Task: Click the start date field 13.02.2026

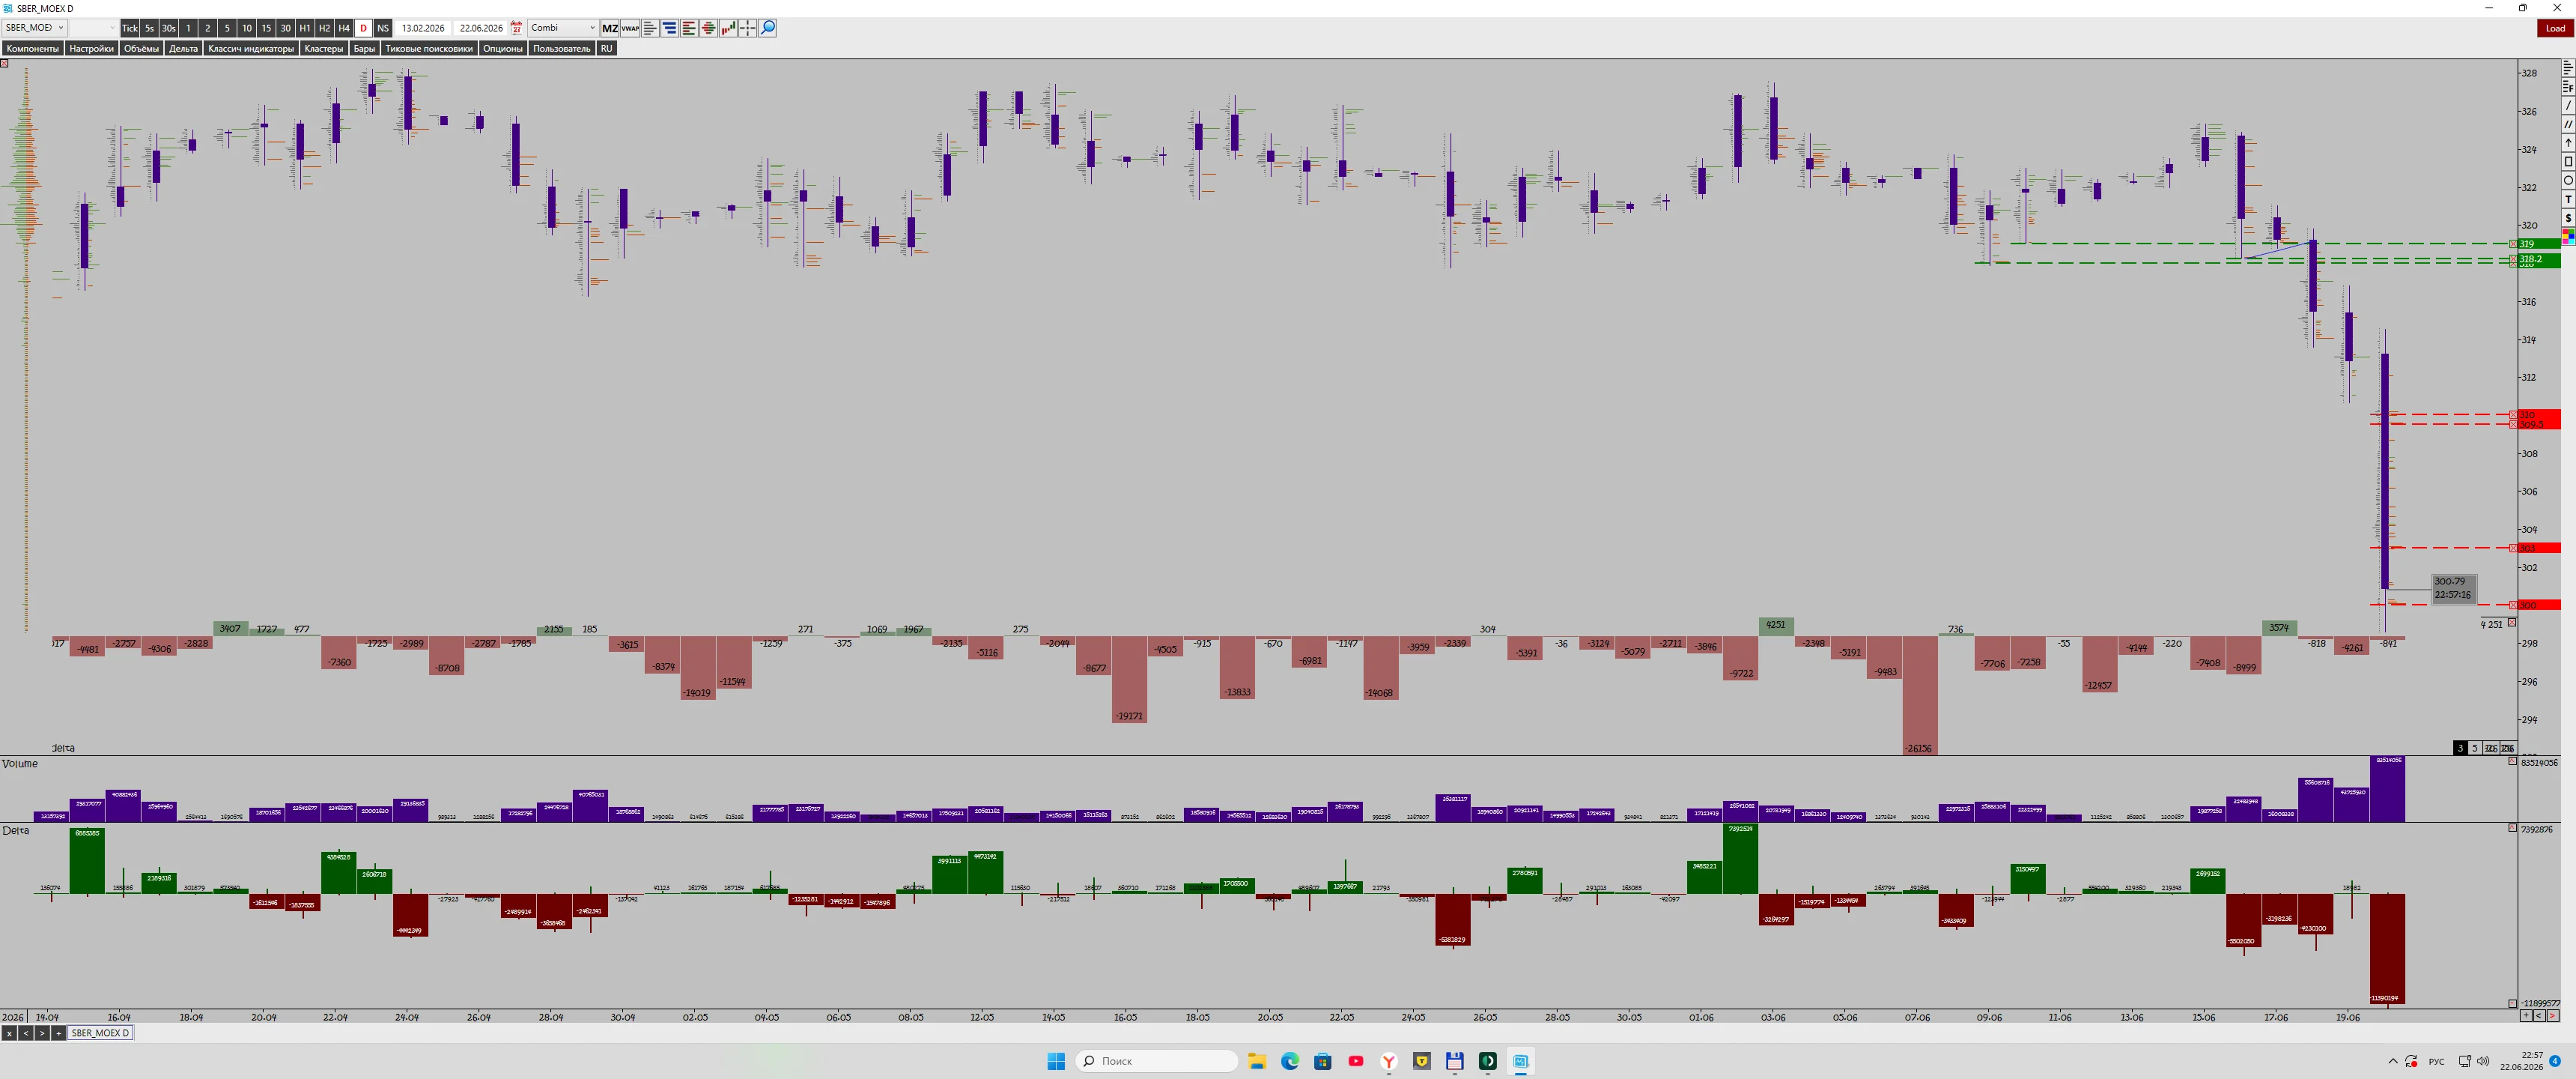Action: click(423, 28)
